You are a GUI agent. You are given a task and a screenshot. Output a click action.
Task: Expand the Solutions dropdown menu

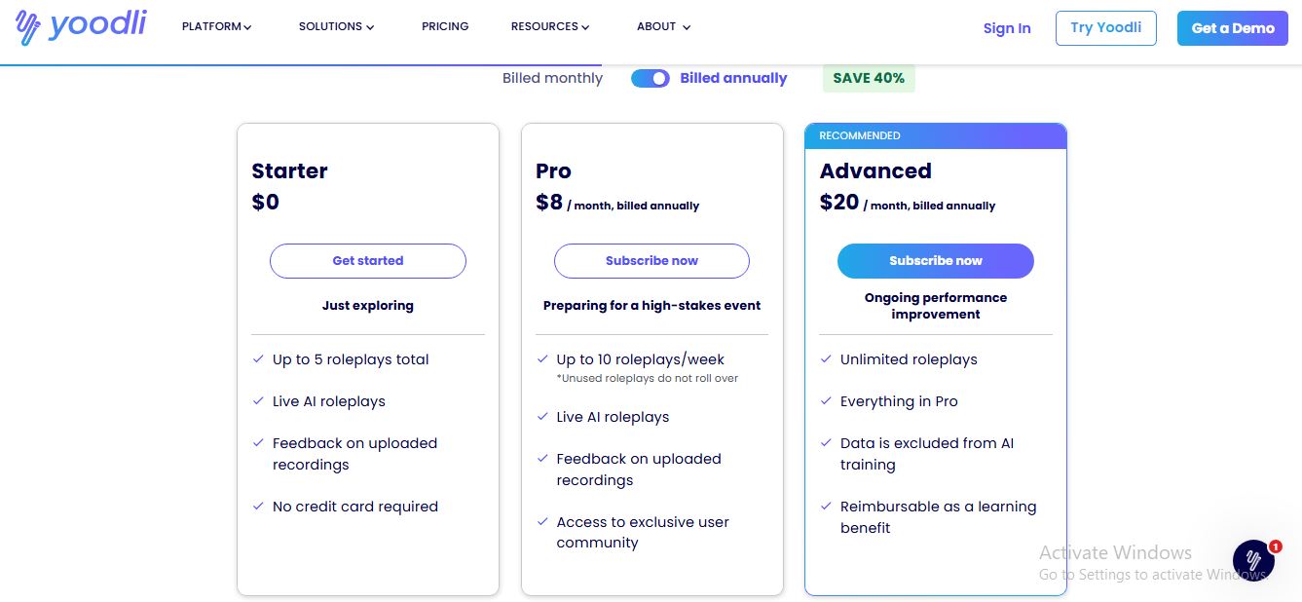click(x=336, y=27)
